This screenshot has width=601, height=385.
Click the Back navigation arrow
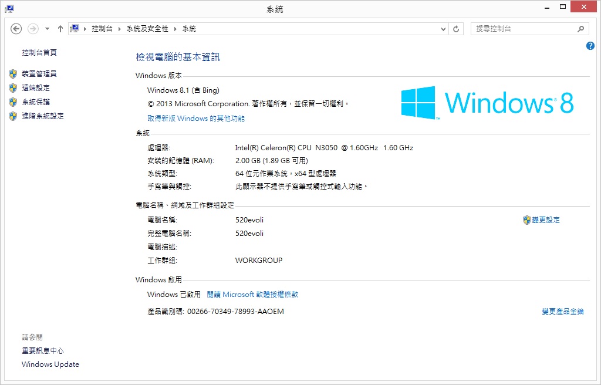click(16, 29)
